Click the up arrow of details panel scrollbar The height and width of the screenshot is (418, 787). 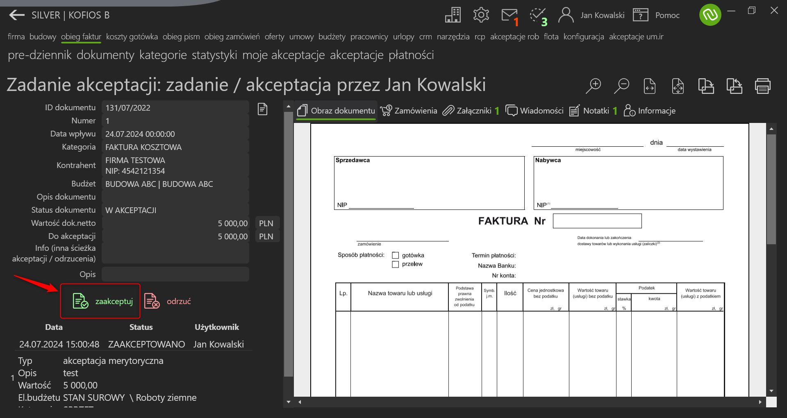[289, 106]
